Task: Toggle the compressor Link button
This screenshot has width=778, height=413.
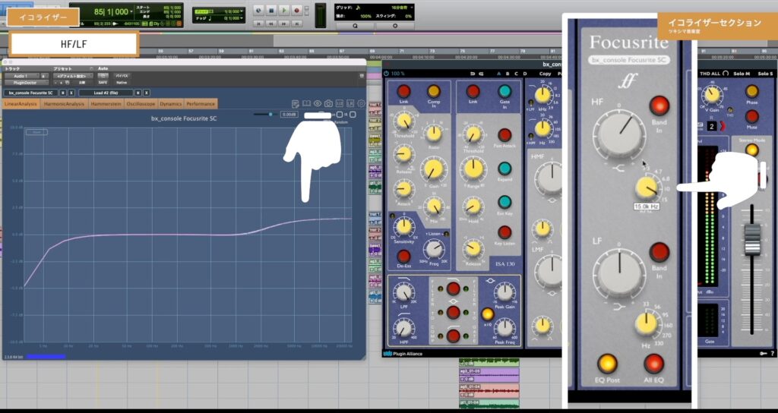Action: pyautogui.click(x=403, y=91)
